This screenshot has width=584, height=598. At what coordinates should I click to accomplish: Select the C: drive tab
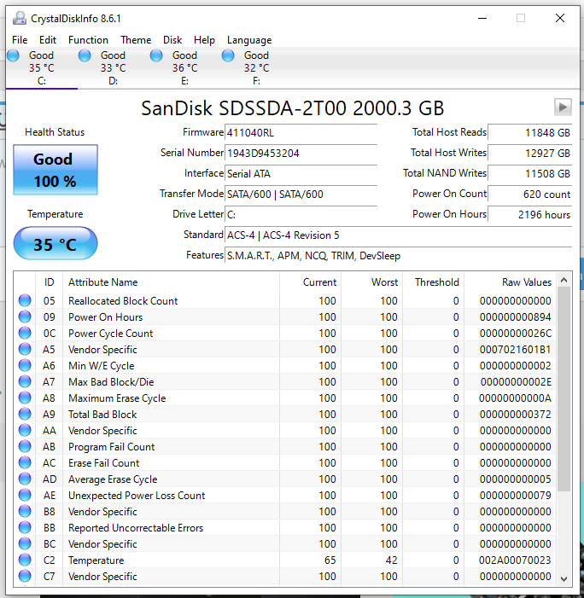click(x=42, y=68)
